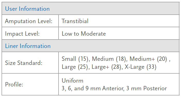The height and width of the screenshot is (97, 181).
Task: Click the Medium+ (20) size text
Action: (x=148, y=59)
